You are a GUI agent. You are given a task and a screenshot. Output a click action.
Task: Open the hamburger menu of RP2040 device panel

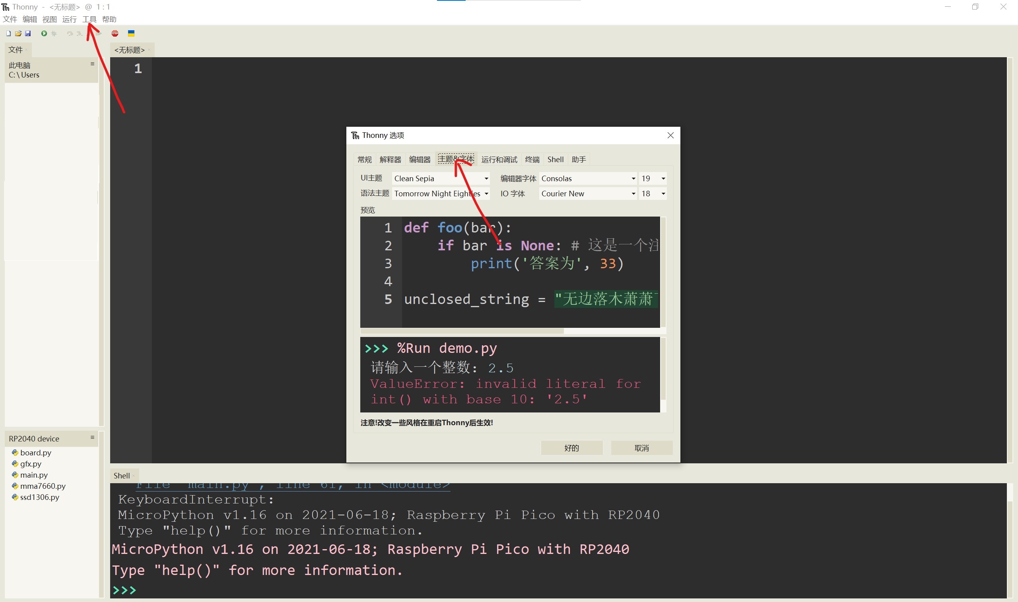92,437
